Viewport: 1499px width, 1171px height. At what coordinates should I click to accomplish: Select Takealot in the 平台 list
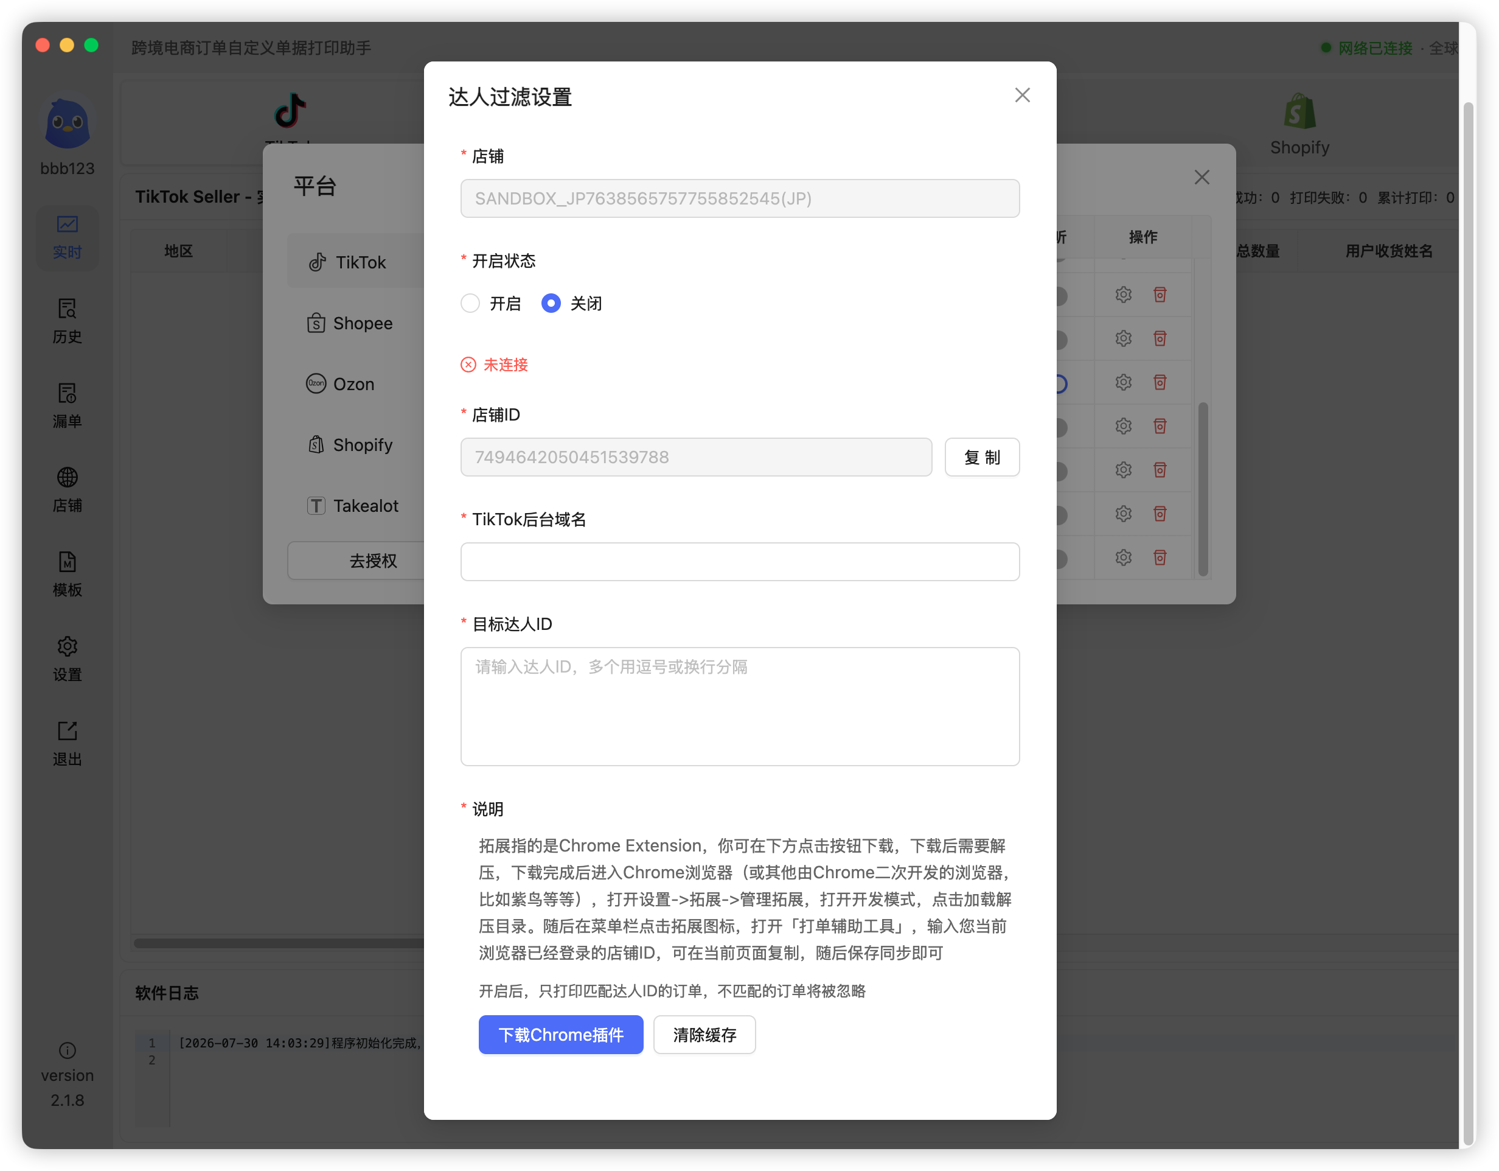[355, 506]
